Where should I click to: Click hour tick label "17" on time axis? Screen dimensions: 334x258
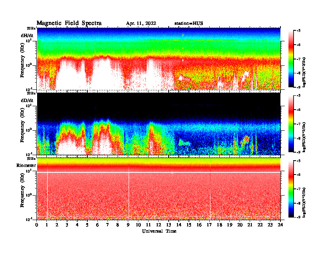[209, 225]
